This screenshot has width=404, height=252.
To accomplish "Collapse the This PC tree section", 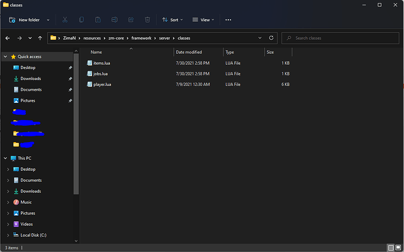I will 5,158.
